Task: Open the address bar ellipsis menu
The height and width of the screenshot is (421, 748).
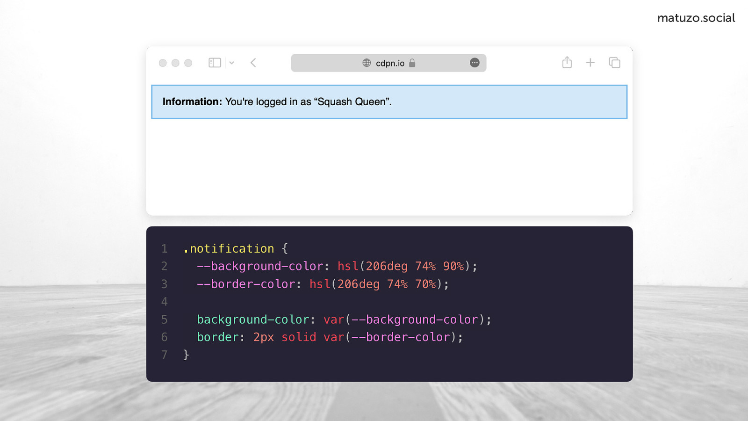Action: 475,63
